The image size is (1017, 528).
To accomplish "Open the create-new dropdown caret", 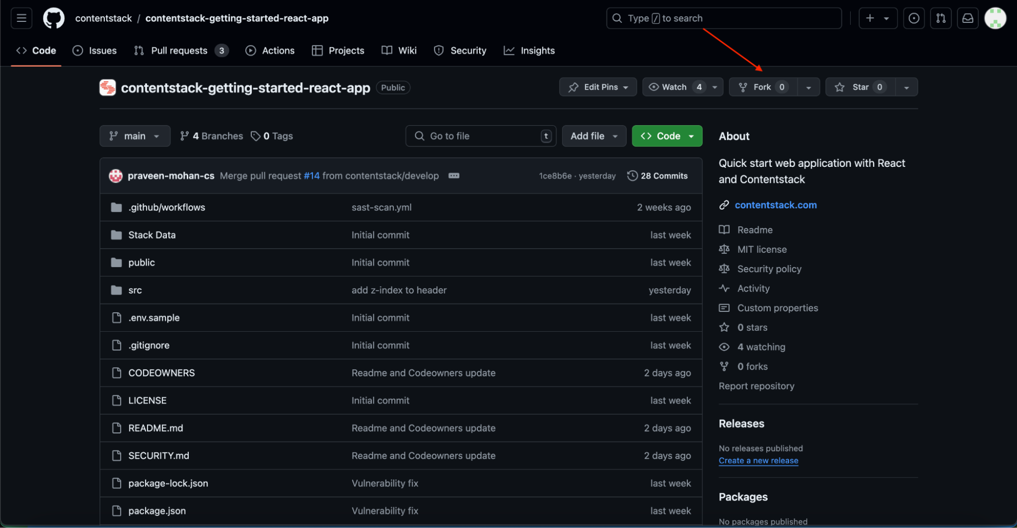I will click(x=886, y=18).
